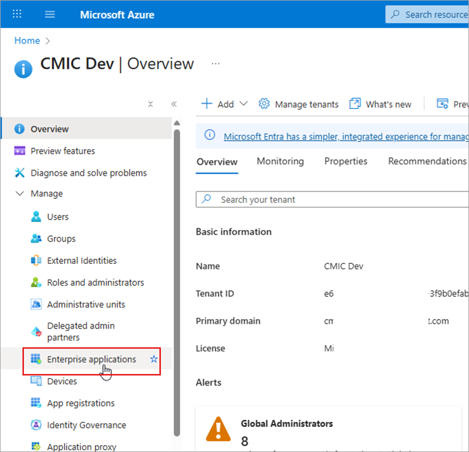
Task: Open Groups from the Manage section
Action: pyautogui.click(x=61, y=239)
